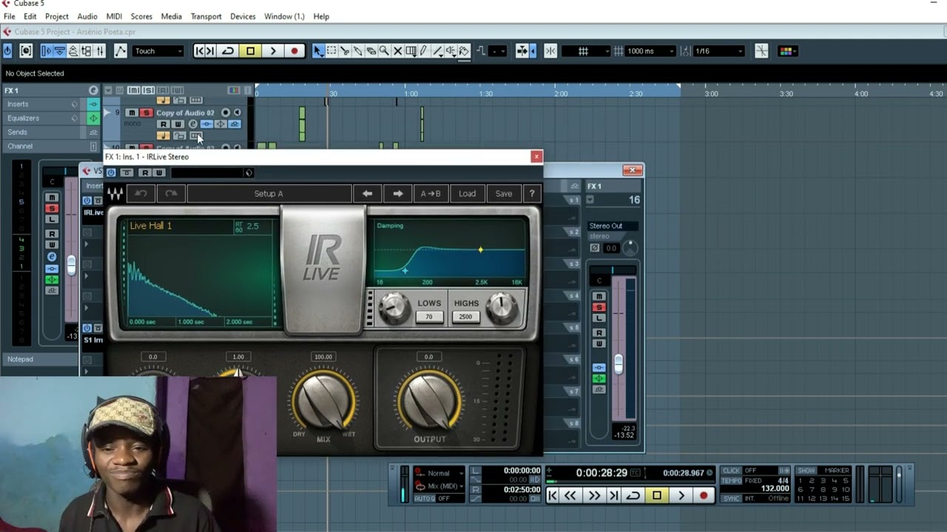Viewport: 947px width, 532px height.
Task: Select the Erase tool
Action: click(x=371, y=51)
